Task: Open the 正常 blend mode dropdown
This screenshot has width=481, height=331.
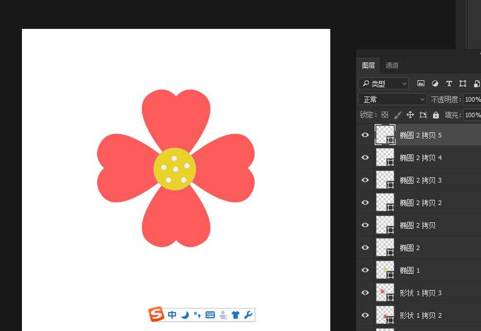Action: click(x=392, y=99)
